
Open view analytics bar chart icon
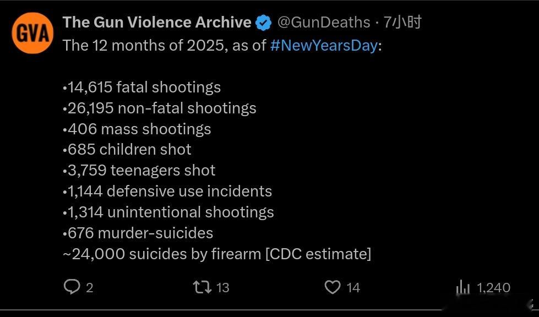[462, 287]
